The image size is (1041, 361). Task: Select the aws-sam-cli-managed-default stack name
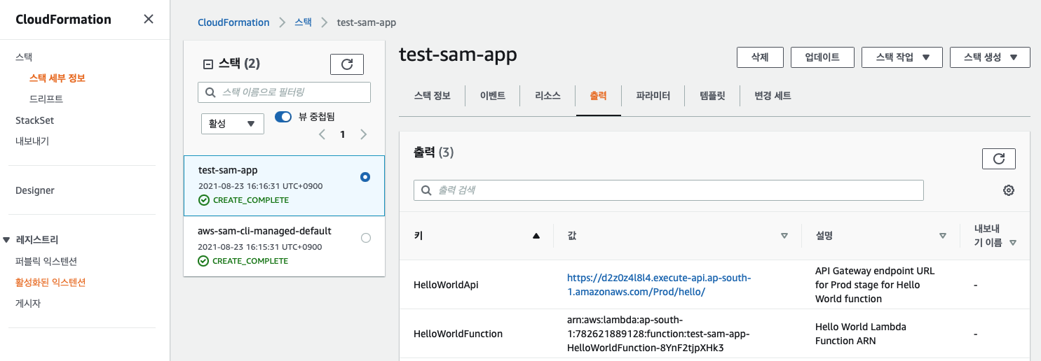tap(265, 231)
